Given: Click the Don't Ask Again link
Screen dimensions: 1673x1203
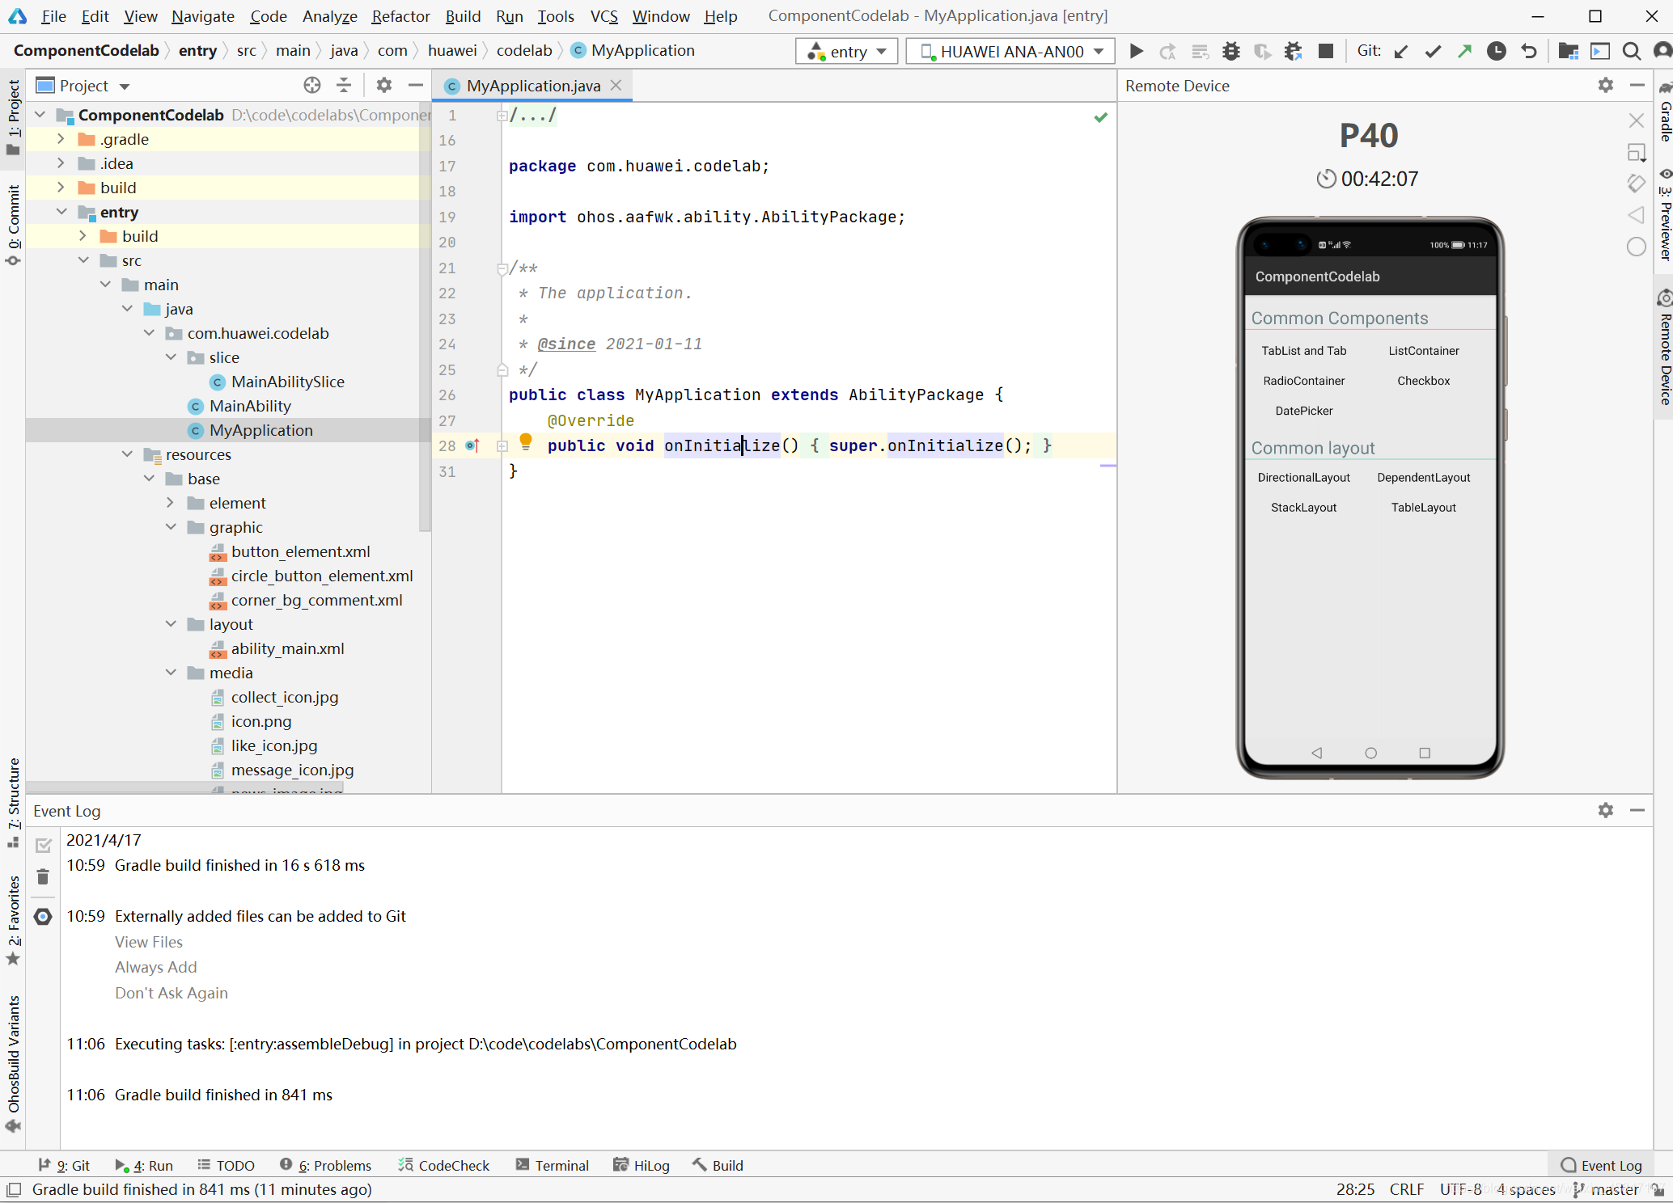Looking at the screenshot, I should click(x=172, y=993).
